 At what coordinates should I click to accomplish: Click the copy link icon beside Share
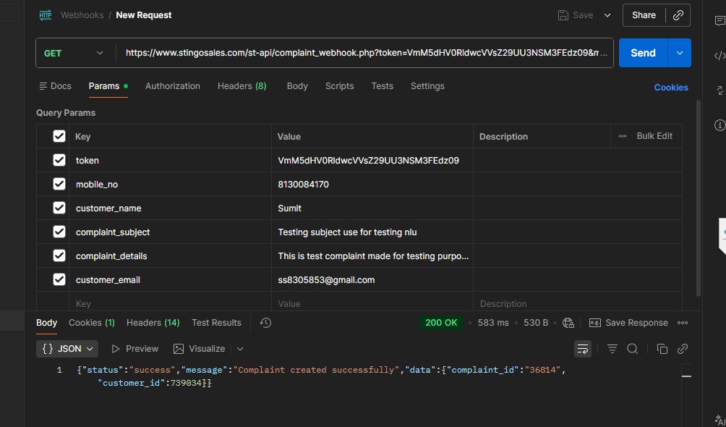(x=678, y=15)
